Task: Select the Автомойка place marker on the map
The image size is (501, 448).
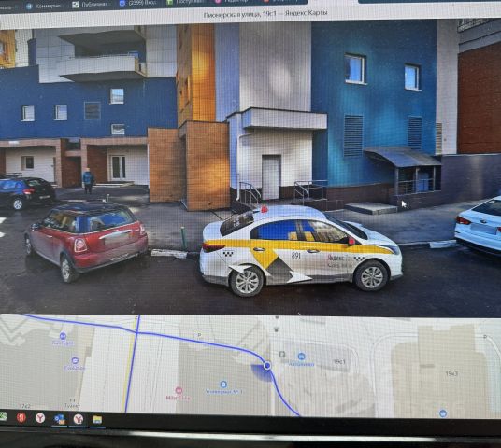Action: pyautogui.click(x=301, y=357)
